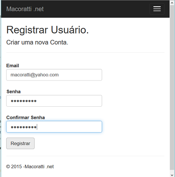
Task: Focus the Email input field
Action: pyautogui.click(x=54, y=75)
